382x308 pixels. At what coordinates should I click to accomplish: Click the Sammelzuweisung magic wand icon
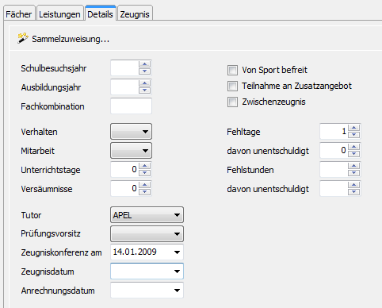click(23, 38)
